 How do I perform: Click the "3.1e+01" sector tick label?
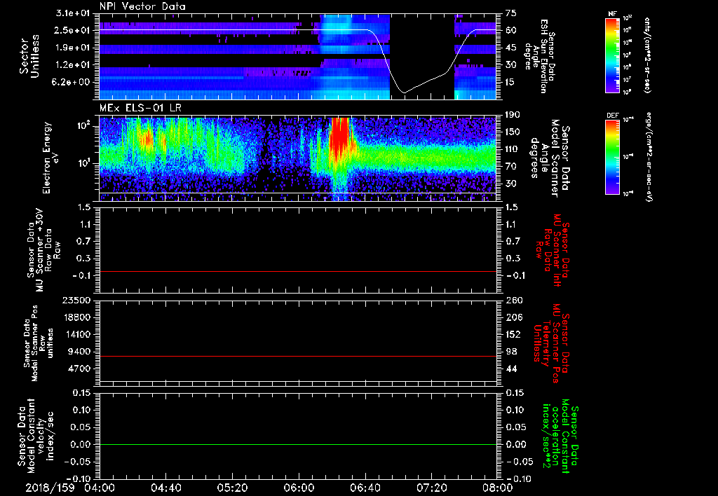[73, 13]
